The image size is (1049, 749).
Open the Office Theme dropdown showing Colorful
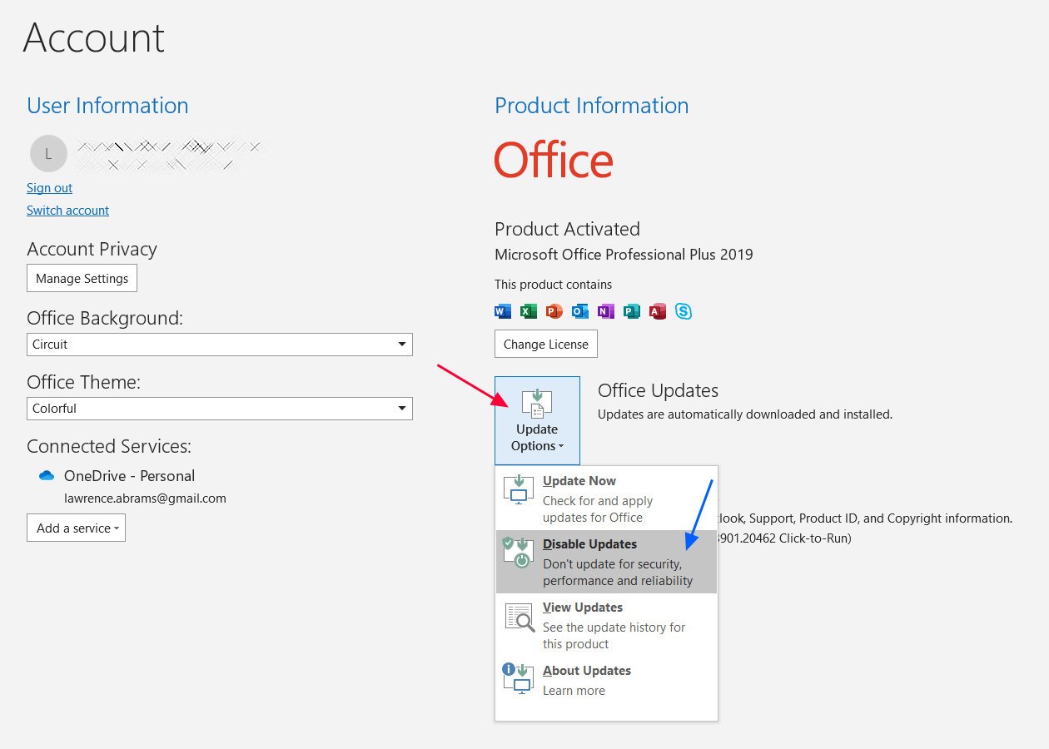point(220,409)
